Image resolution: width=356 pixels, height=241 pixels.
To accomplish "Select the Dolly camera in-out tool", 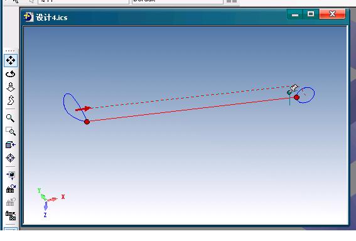I will click(x=11, y=87).
